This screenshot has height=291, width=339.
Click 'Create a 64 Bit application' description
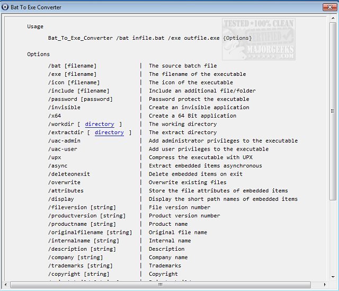click(193, 116)
